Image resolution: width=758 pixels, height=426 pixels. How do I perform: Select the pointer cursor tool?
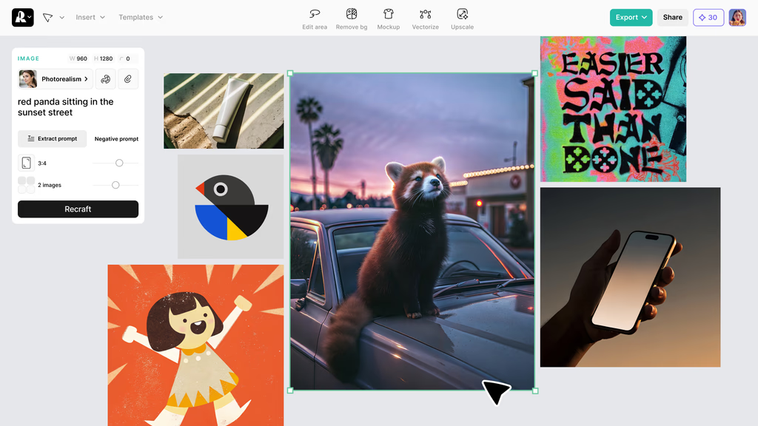(47, 18)
